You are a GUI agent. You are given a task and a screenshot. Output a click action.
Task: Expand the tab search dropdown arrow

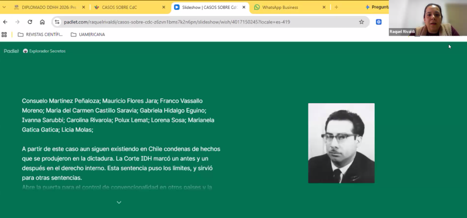(x=4, y=7)
